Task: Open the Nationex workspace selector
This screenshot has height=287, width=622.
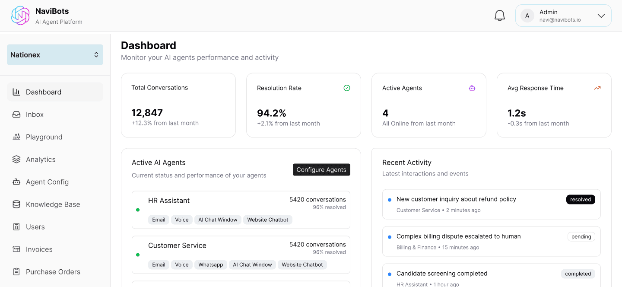Action: point(55,54)
